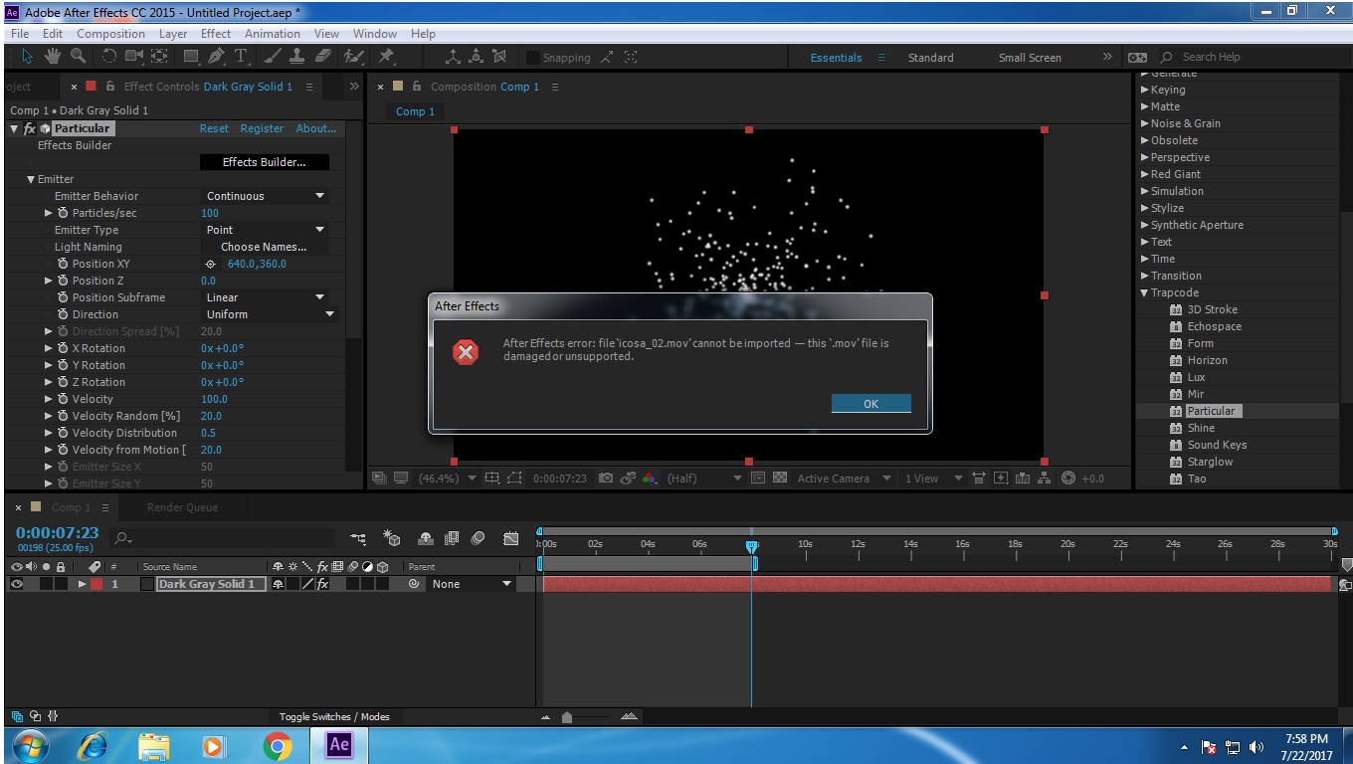
Task: Toggle Draft 3D in timeline
Action: point(392,538)
